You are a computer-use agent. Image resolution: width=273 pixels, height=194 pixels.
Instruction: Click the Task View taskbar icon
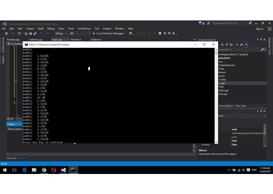tap(14, 170)
